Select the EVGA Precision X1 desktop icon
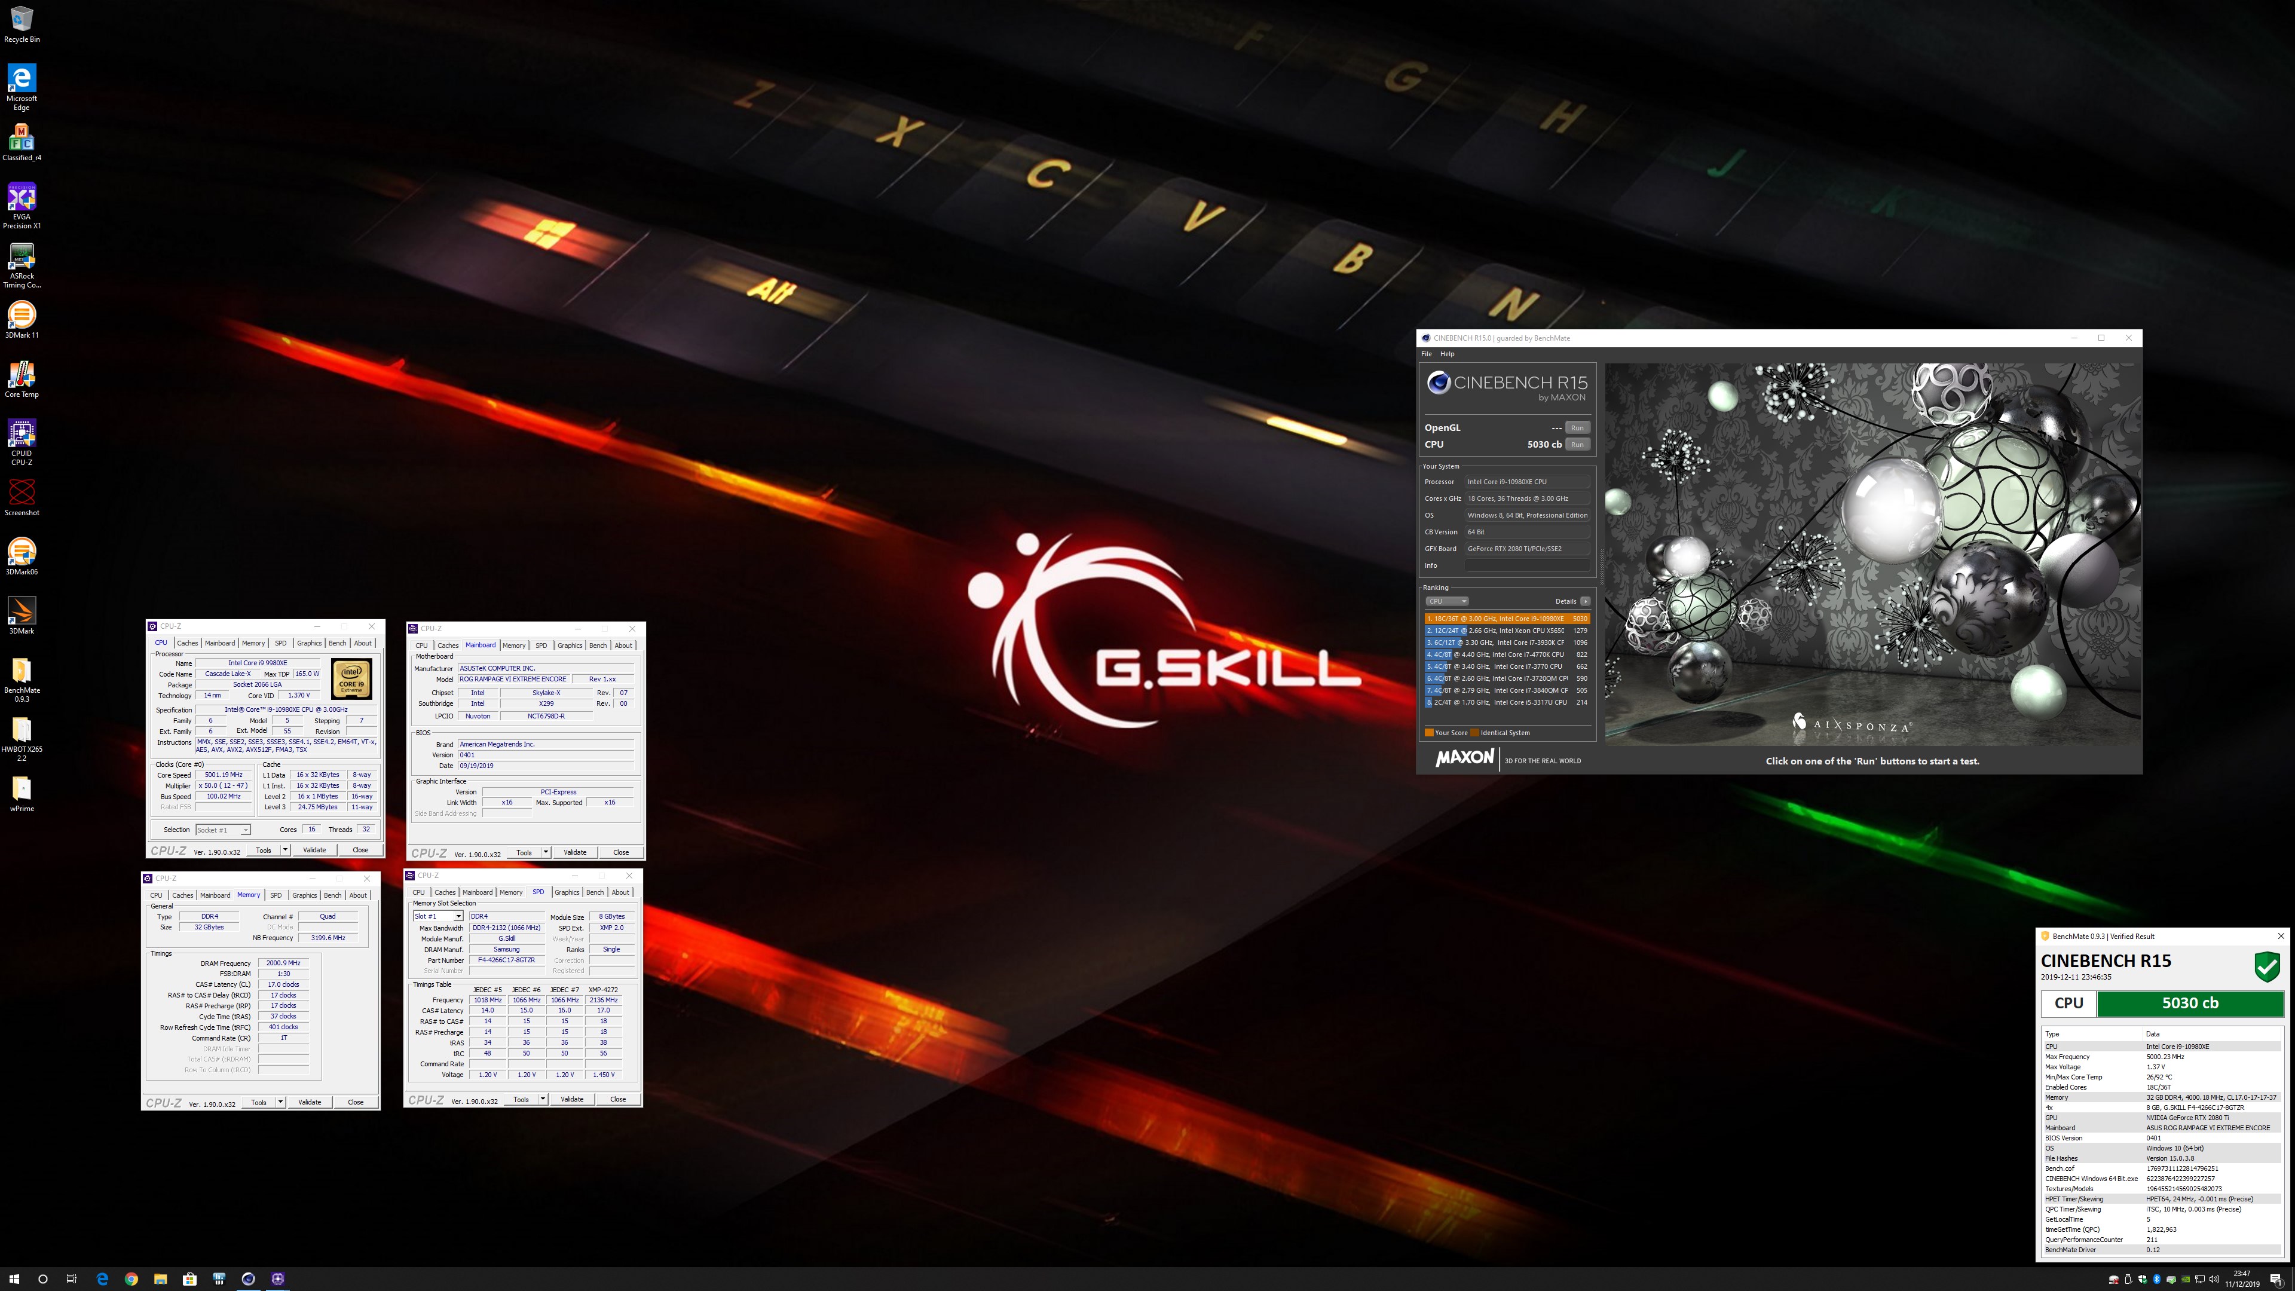This screenshot has height=1291, width=2295. pos(22,206)
